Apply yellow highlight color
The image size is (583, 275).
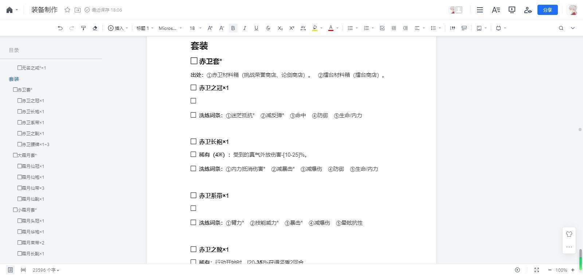click(315, 28)
